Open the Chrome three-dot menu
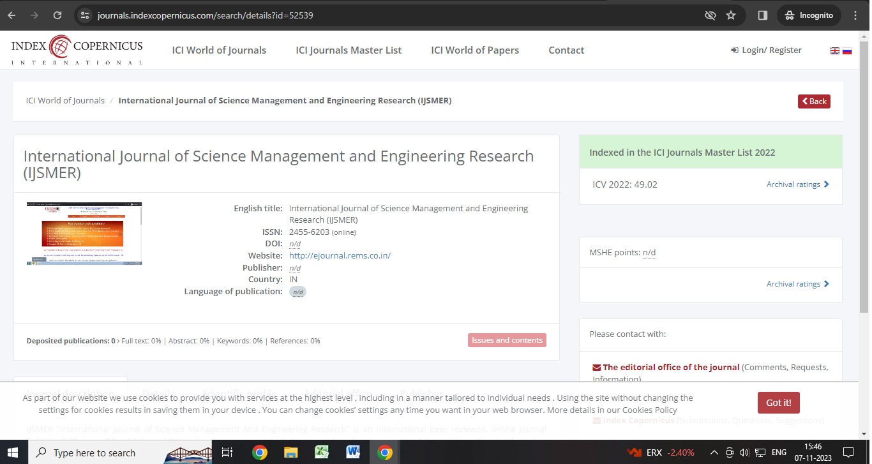This screenshot has width=872, height=464. [x=855, y=15]
